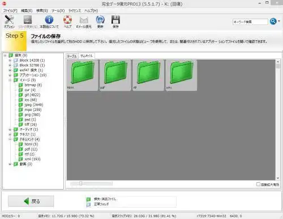Open the Options wrench toolbar icon
283x219 pixels.
pyautogui.click(x=9, y=20)
